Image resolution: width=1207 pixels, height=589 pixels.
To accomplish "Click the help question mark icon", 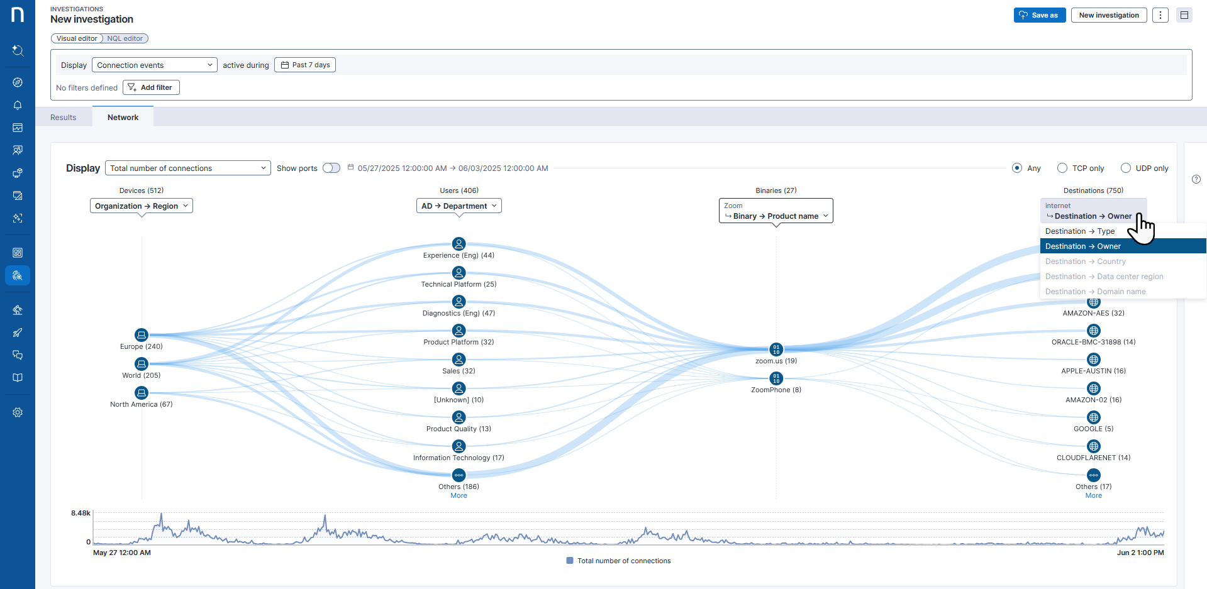I will (1196, 179).
